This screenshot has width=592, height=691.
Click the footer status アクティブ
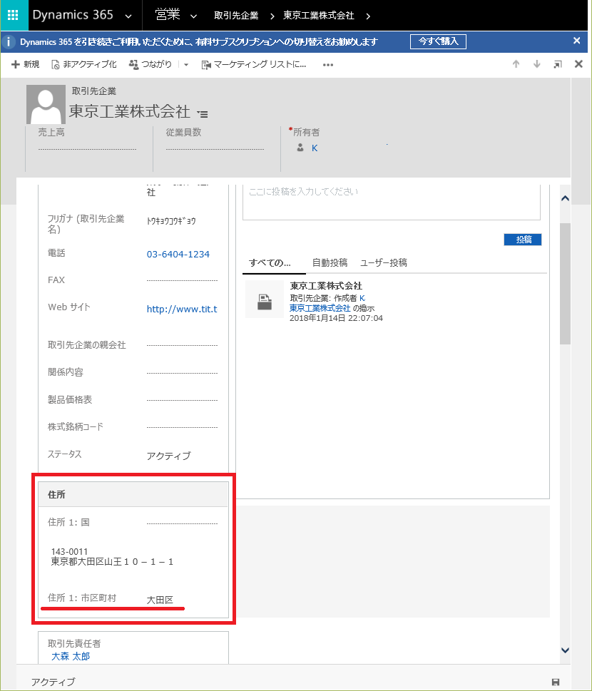53,682
